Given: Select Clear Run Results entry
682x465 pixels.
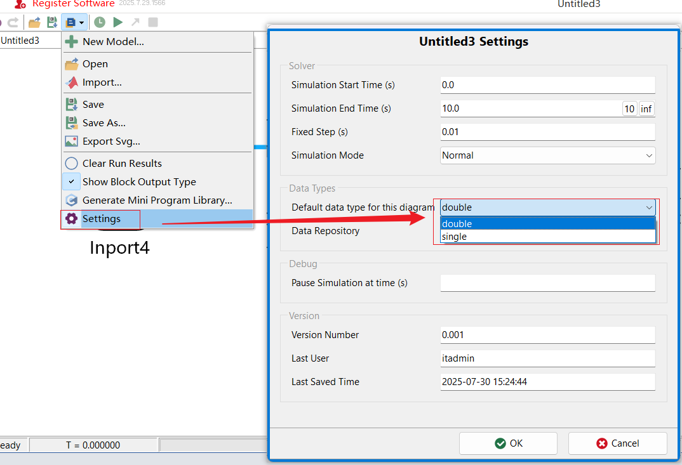Looking at the screenshot, I should click(157, 164).
